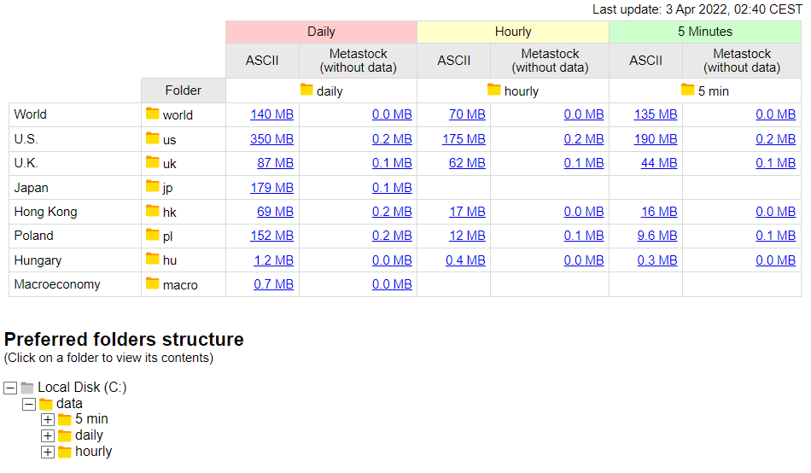Click the Local Disk (C:) drive icon
Image resolution: width=811 pixels, height=473 pixels.
coord(27,388)
